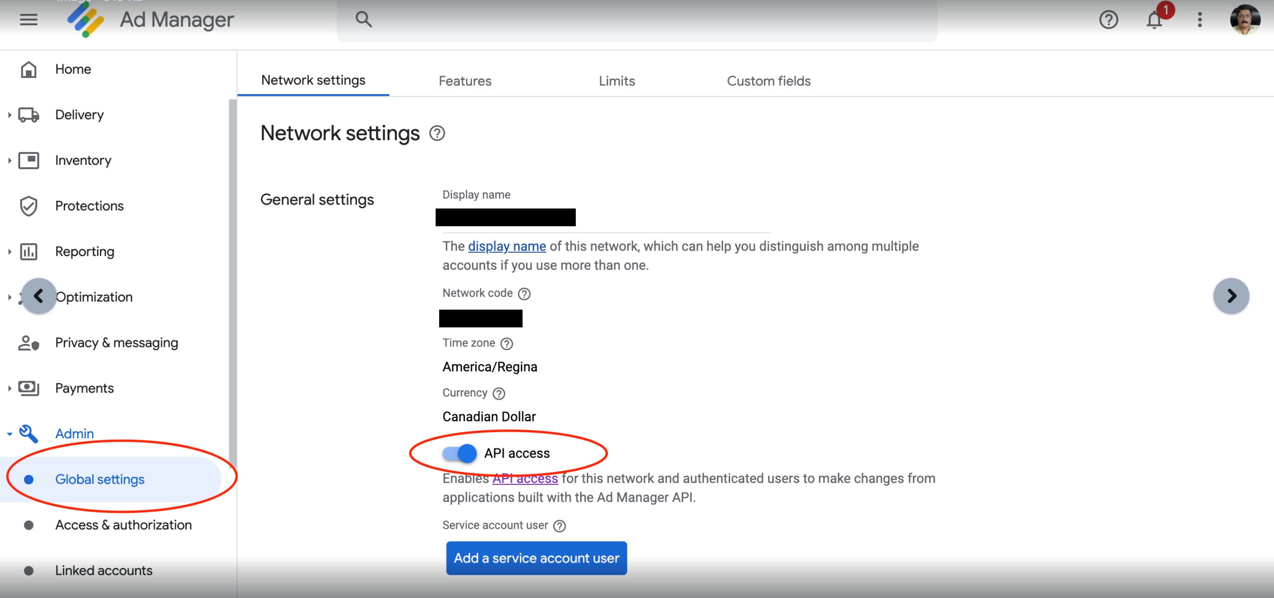Open the display name link
The image size is (1274, 598).
coord(507,246)
